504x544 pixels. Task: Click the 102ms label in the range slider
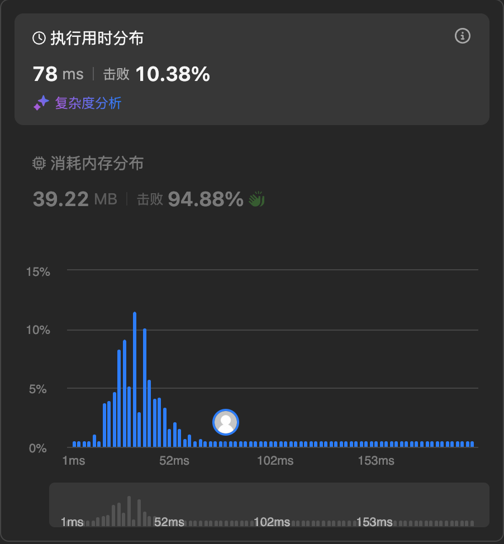tap(272, 522)
